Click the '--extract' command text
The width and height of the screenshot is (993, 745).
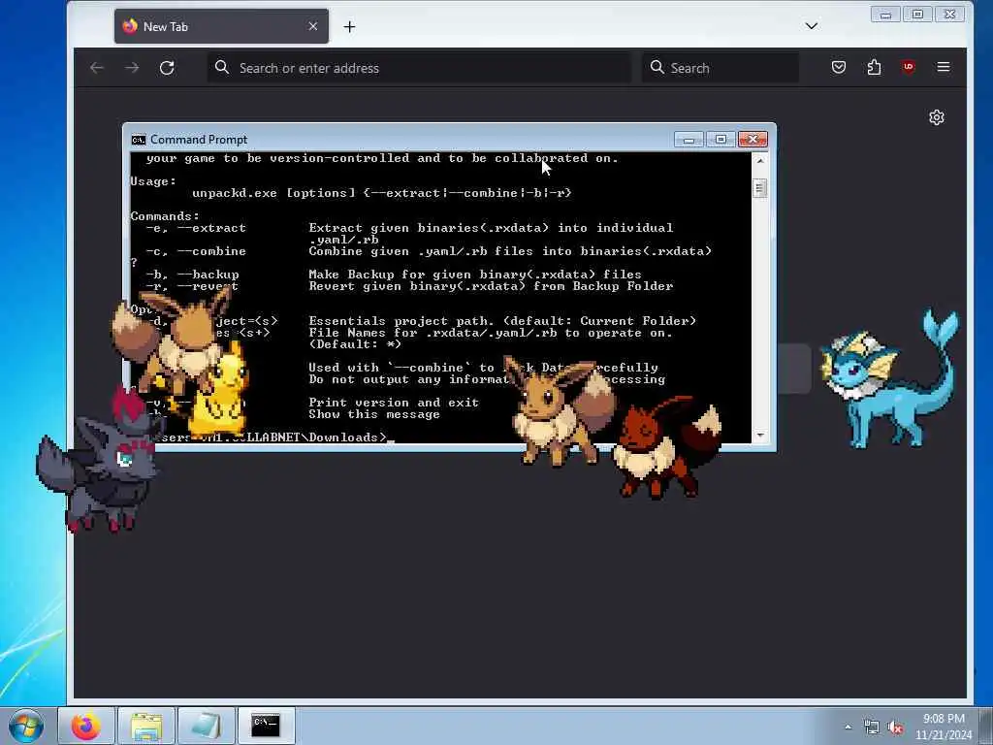210,228
